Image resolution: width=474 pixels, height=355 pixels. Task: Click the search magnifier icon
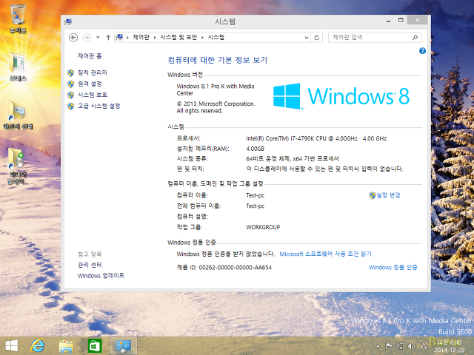coord(415,38)
